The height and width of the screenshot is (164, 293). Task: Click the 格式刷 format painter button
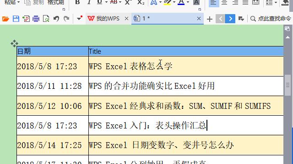tap(56, 2)
